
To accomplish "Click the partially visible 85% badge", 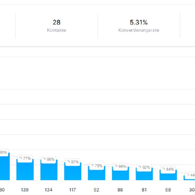I will [x=3, y=152].
